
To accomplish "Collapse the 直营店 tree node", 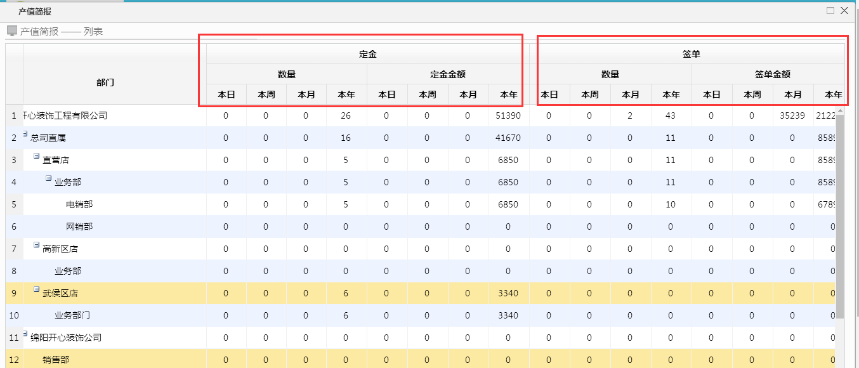I will pyautogui.click(x=37, y=156).
